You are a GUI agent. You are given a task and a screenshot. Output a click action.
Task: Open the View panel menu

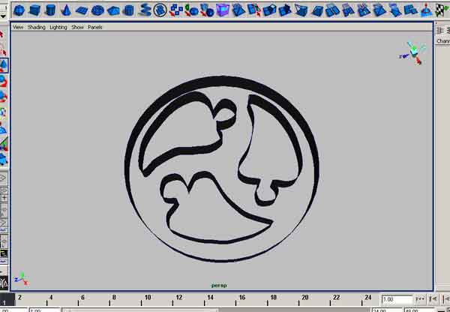18,27
